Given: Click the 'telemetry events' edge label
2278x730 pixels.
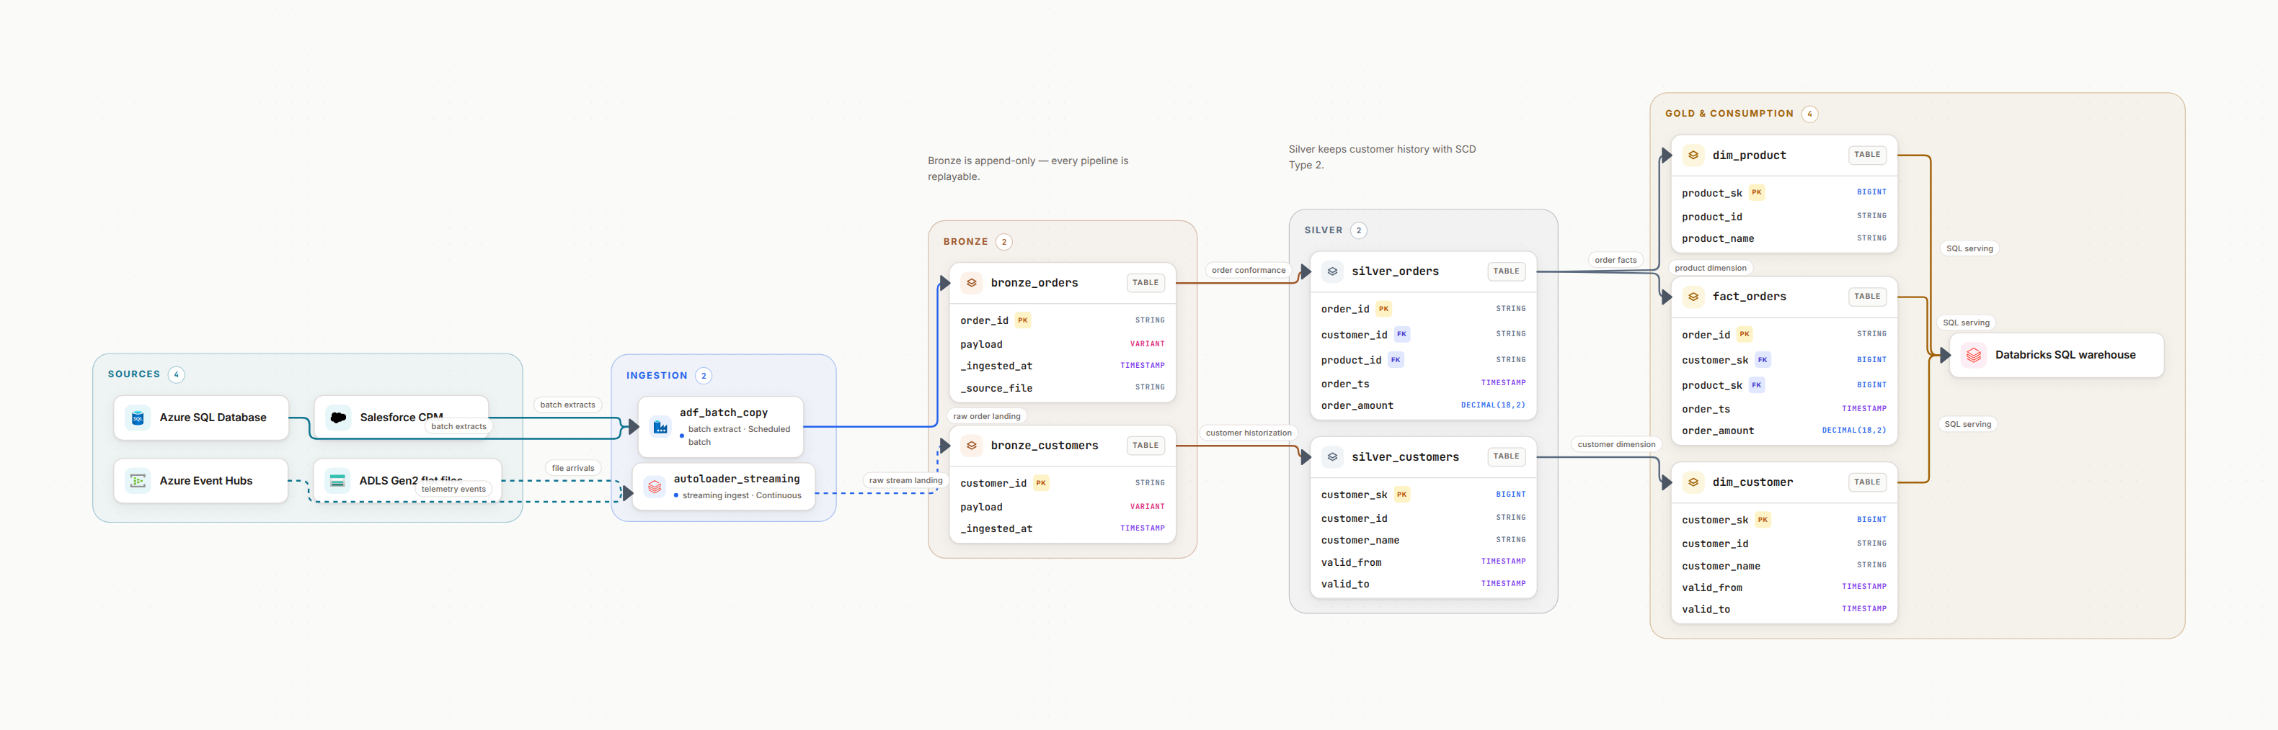Looking at the screenshot, I should point(453,489).
